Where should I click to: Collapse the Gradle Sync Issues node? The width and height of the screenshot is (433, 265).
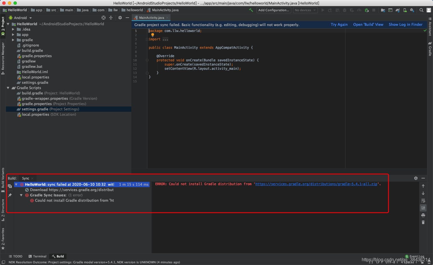(x=21, y=195)
